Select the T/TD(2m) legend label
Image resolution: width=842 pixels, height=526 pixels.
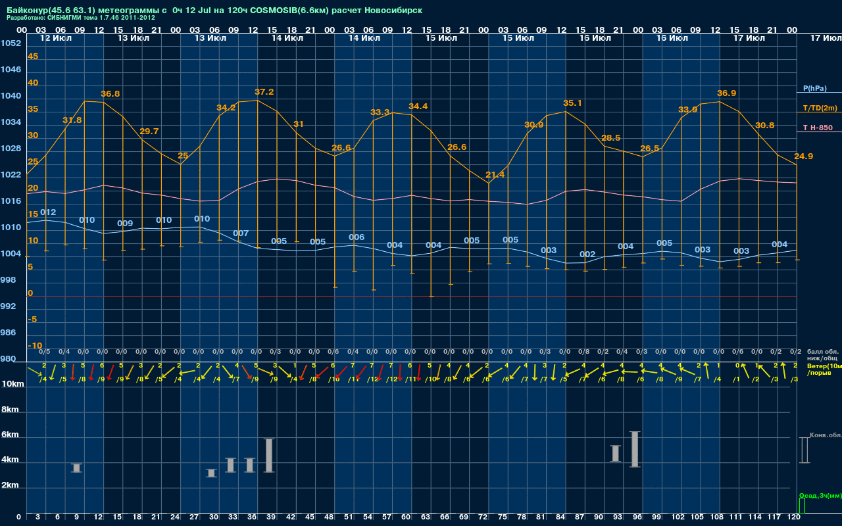(819, 108)
